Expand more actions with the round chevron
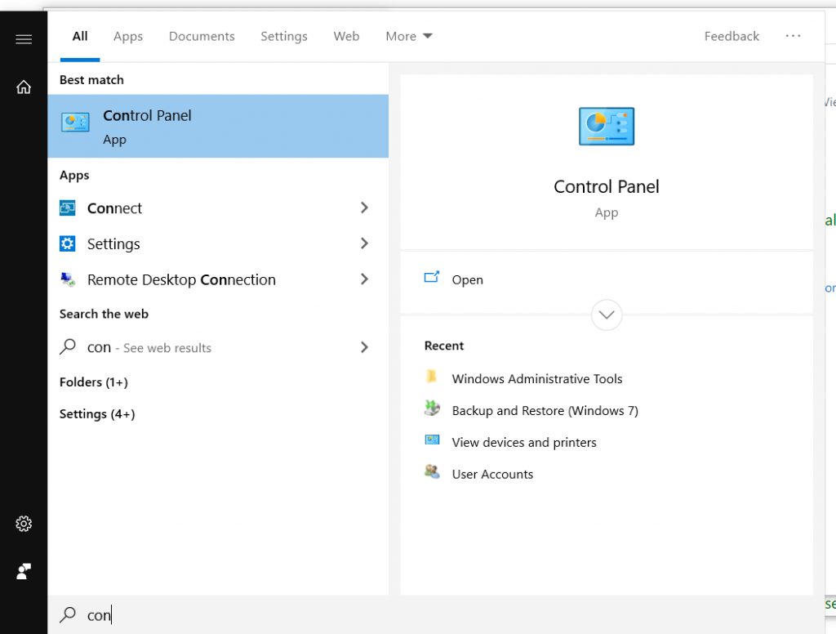This screenshot has height=634, width=836. tap(607, 315)
